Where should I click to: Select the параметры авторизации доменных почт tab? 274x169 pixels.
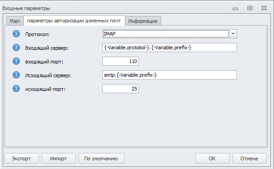[x=74, y=21]
